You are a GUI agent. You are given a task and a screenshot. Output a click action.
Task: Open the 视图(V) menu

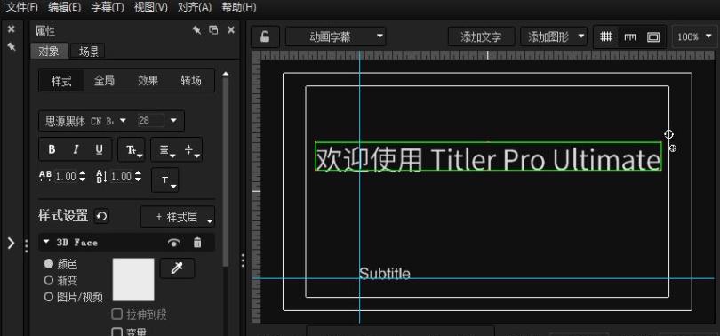click(150, 7)
